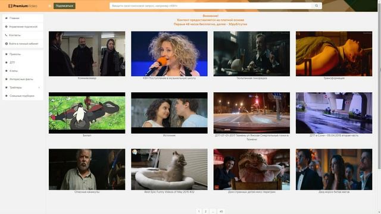Go to pagination page 2

tap(205, 212)
